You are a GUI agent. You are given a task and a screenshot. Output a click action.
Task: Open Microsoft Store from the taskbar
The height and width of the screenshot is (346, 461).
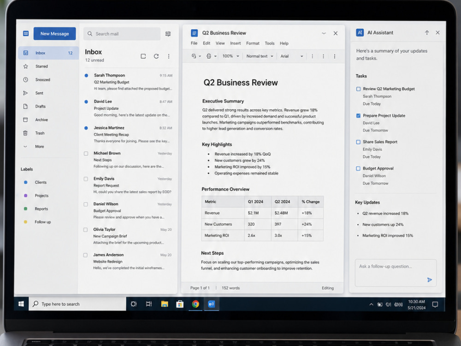click(x=180, y=304)
